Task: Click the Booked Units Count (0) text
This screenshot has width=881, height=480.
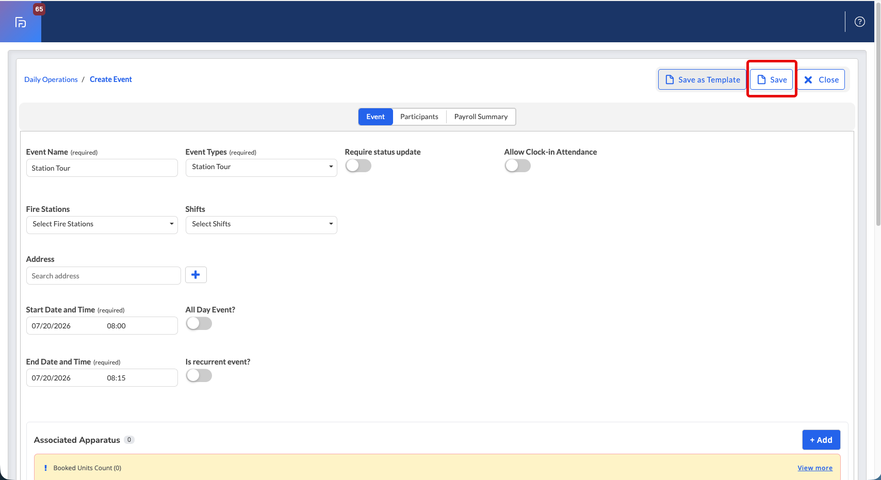Action: point(87,468)
